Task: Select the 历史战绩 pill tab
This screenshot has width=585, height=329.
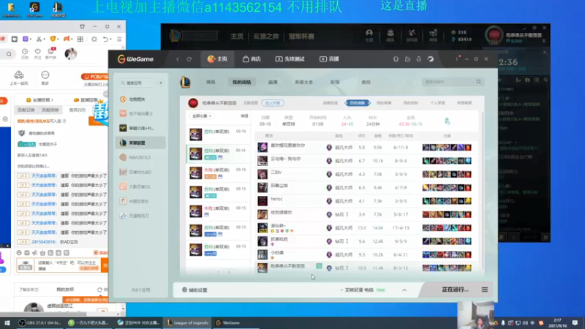Action: click(357, 103)
